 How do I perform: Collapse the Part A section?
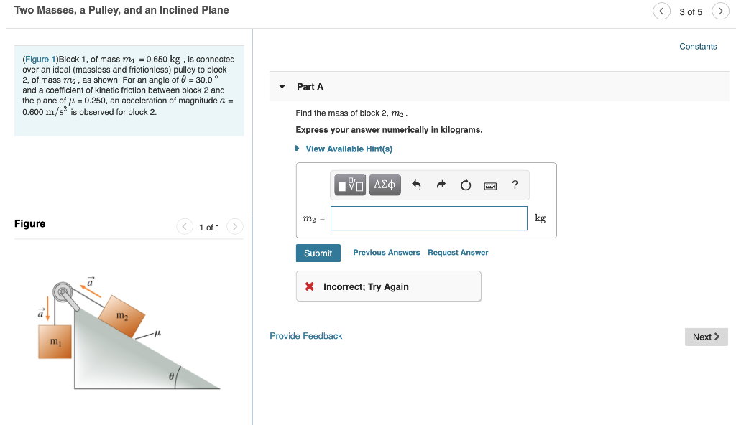(282, 86)
